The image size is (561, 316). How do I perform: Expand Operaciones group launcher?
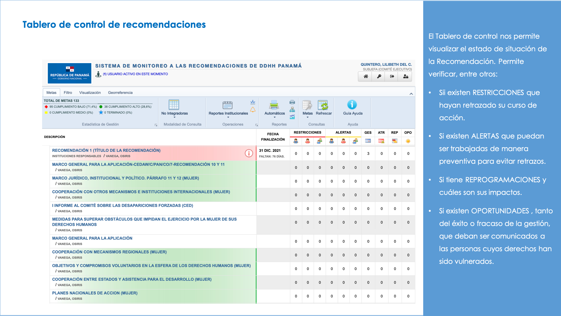point(257,125)
